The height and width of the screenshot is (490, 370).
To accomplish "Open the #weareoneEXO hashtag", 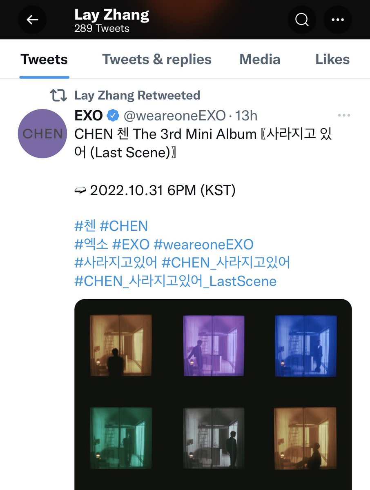I will point(203,245).
